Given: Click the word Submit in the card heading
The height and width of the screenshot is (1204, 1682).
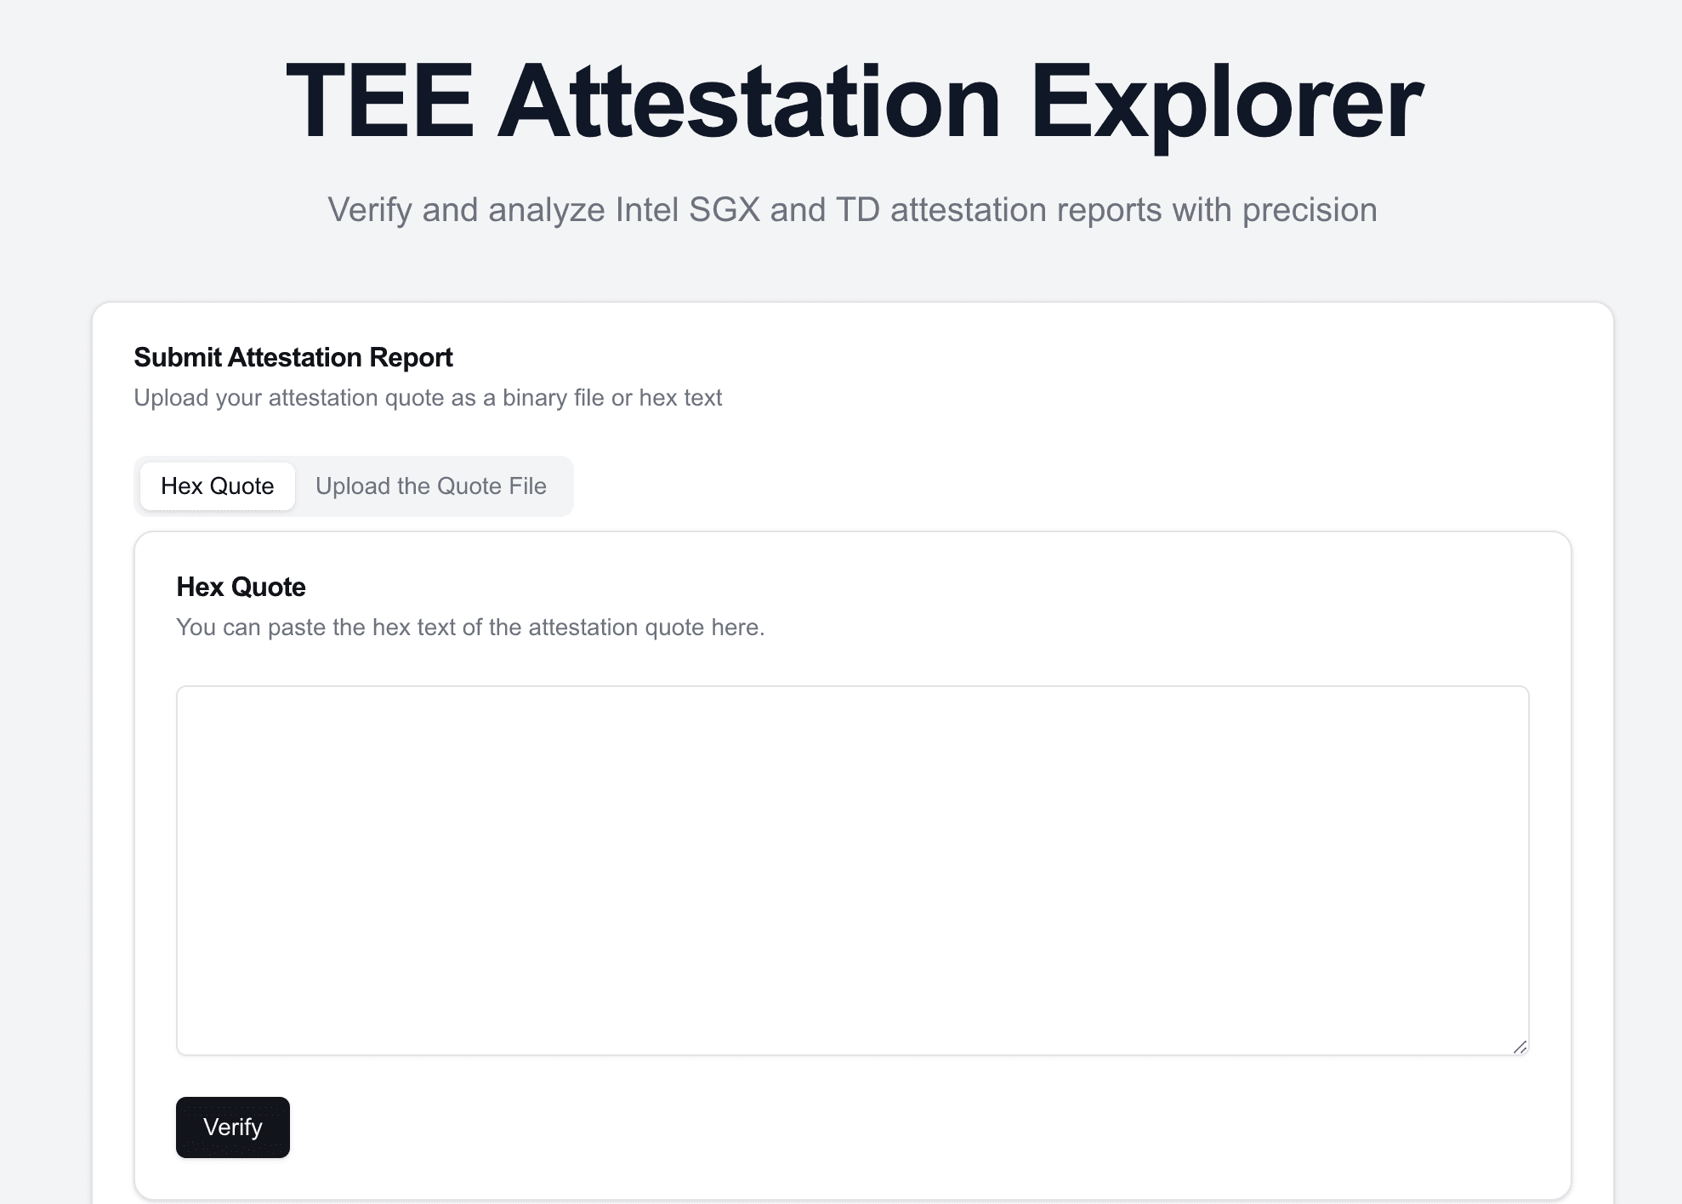Looking at the screenshot, I should point(178,357).
